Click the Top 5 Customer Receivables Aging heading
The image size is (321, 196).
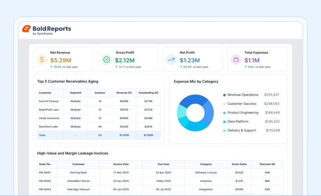click(68, 82)
